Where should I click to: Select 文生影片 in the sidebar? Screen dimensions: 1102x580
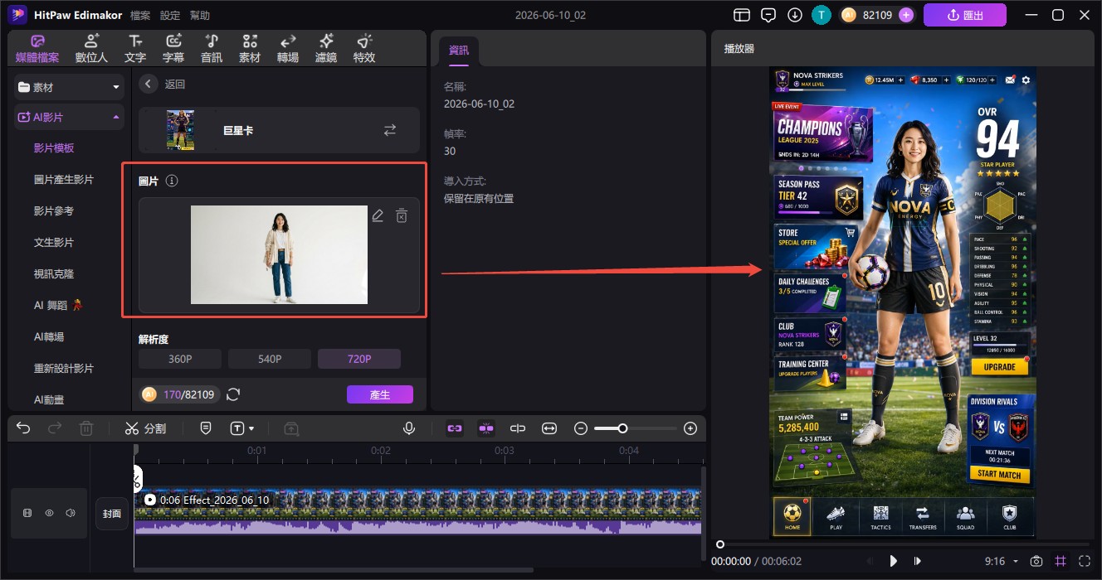pos(54,242)
